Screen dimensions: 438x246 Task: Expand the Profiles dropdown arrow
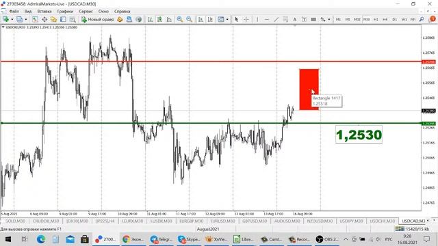click(26, 19)
